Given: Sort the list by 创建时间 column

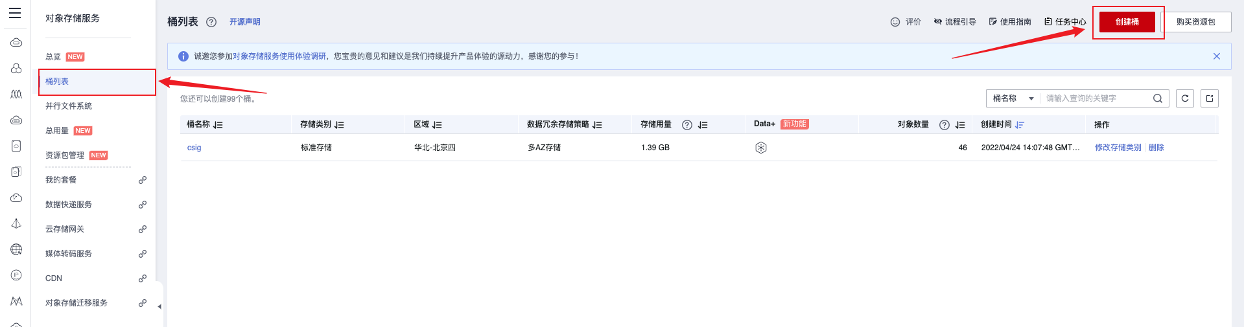Looking at the screenshot, I should [x=1020, y=125].
